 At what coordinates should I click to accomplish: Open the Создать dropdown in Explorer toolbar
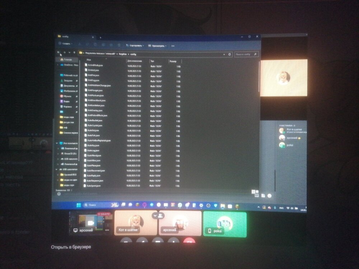point(65,43)
